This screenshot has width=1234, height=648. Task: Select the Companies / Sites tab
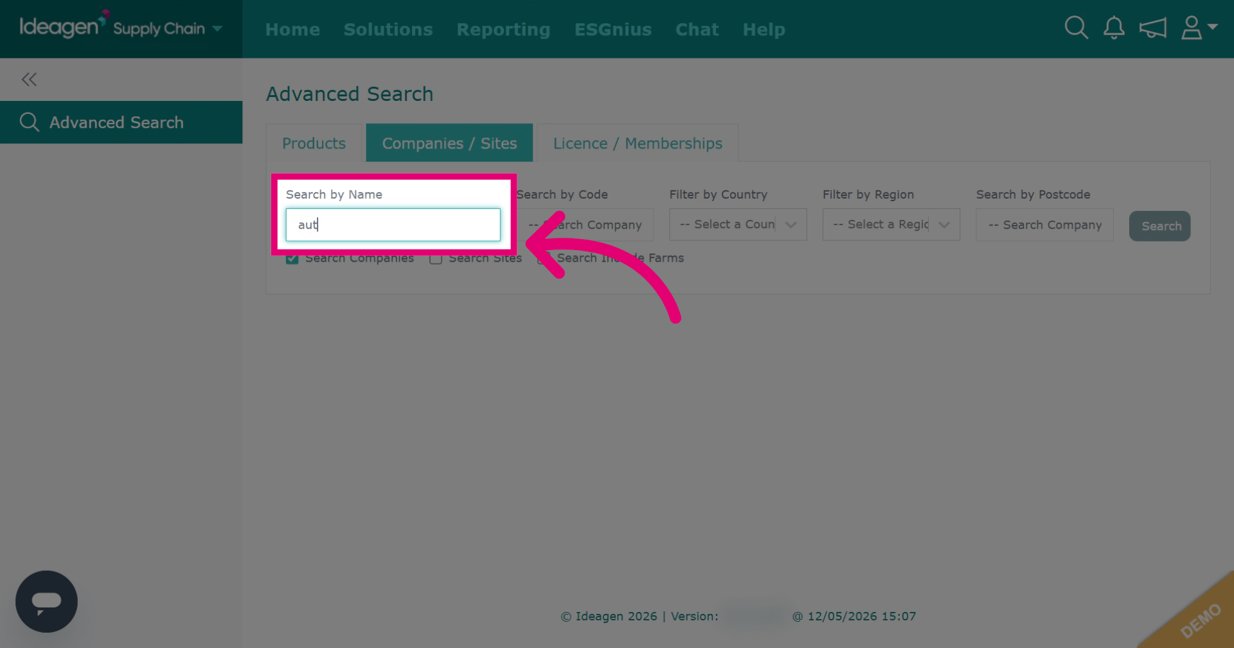449,143
